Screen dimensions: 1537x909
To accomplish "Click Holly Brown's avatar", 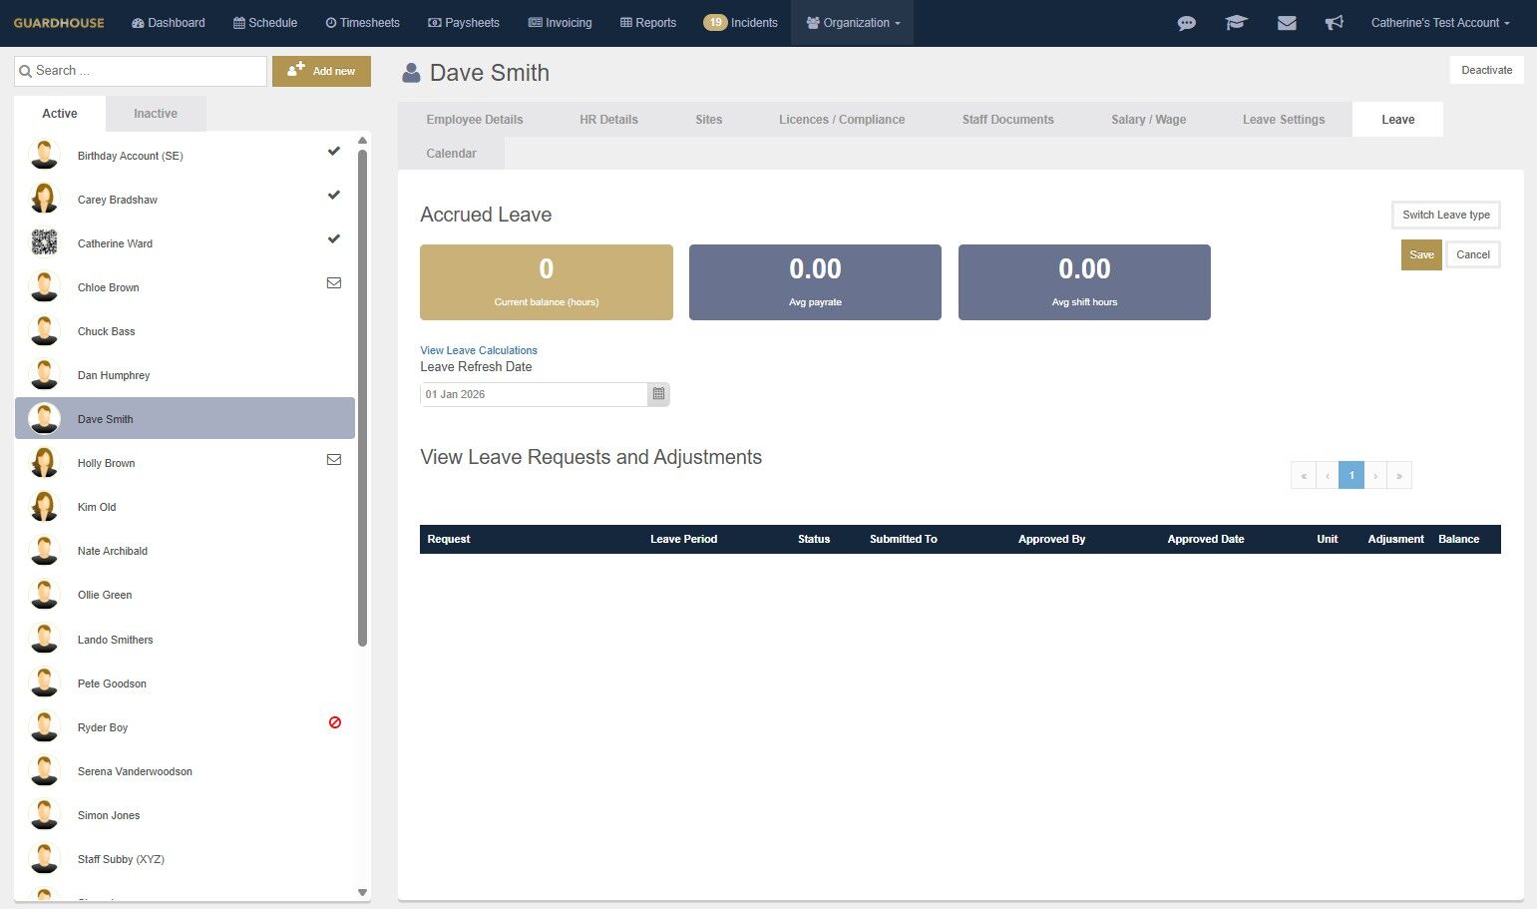I will pyautogui.click(x=44, y=462).
